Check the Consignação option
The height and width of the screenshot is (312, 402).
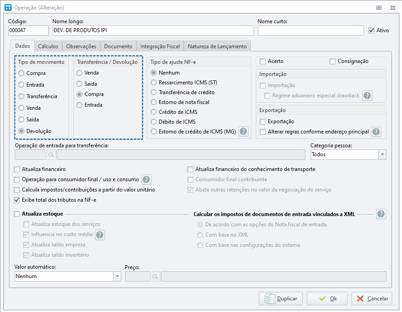point(332,62)
